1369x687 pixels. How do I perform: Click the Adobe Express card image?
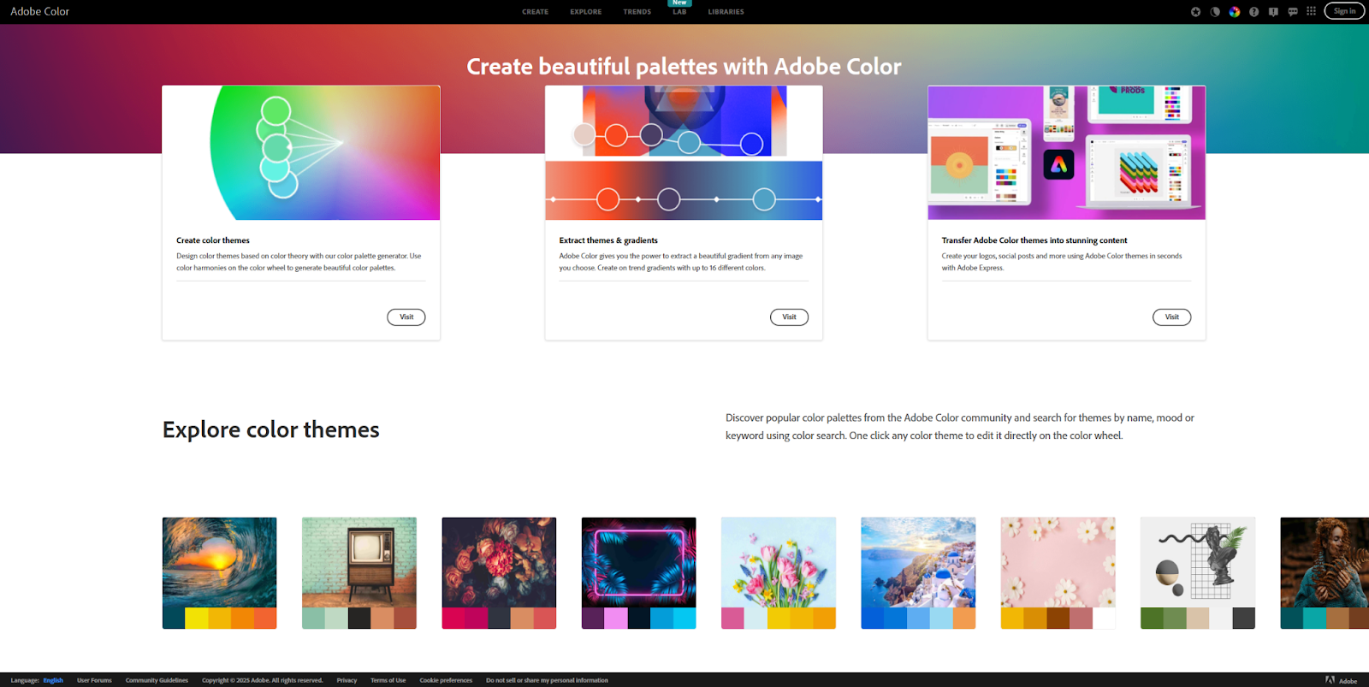pos(1067,152)
